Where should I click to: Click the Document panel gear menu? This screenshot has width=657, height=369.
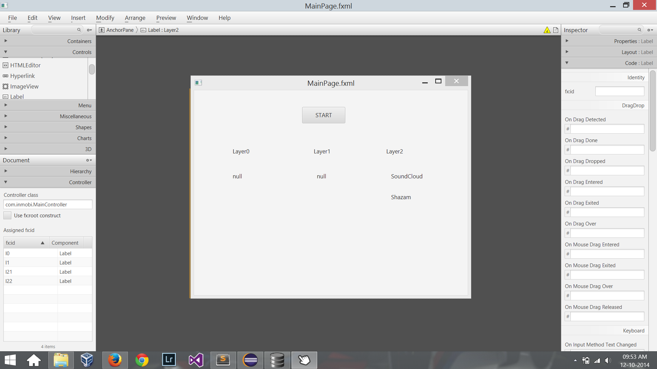89,160
